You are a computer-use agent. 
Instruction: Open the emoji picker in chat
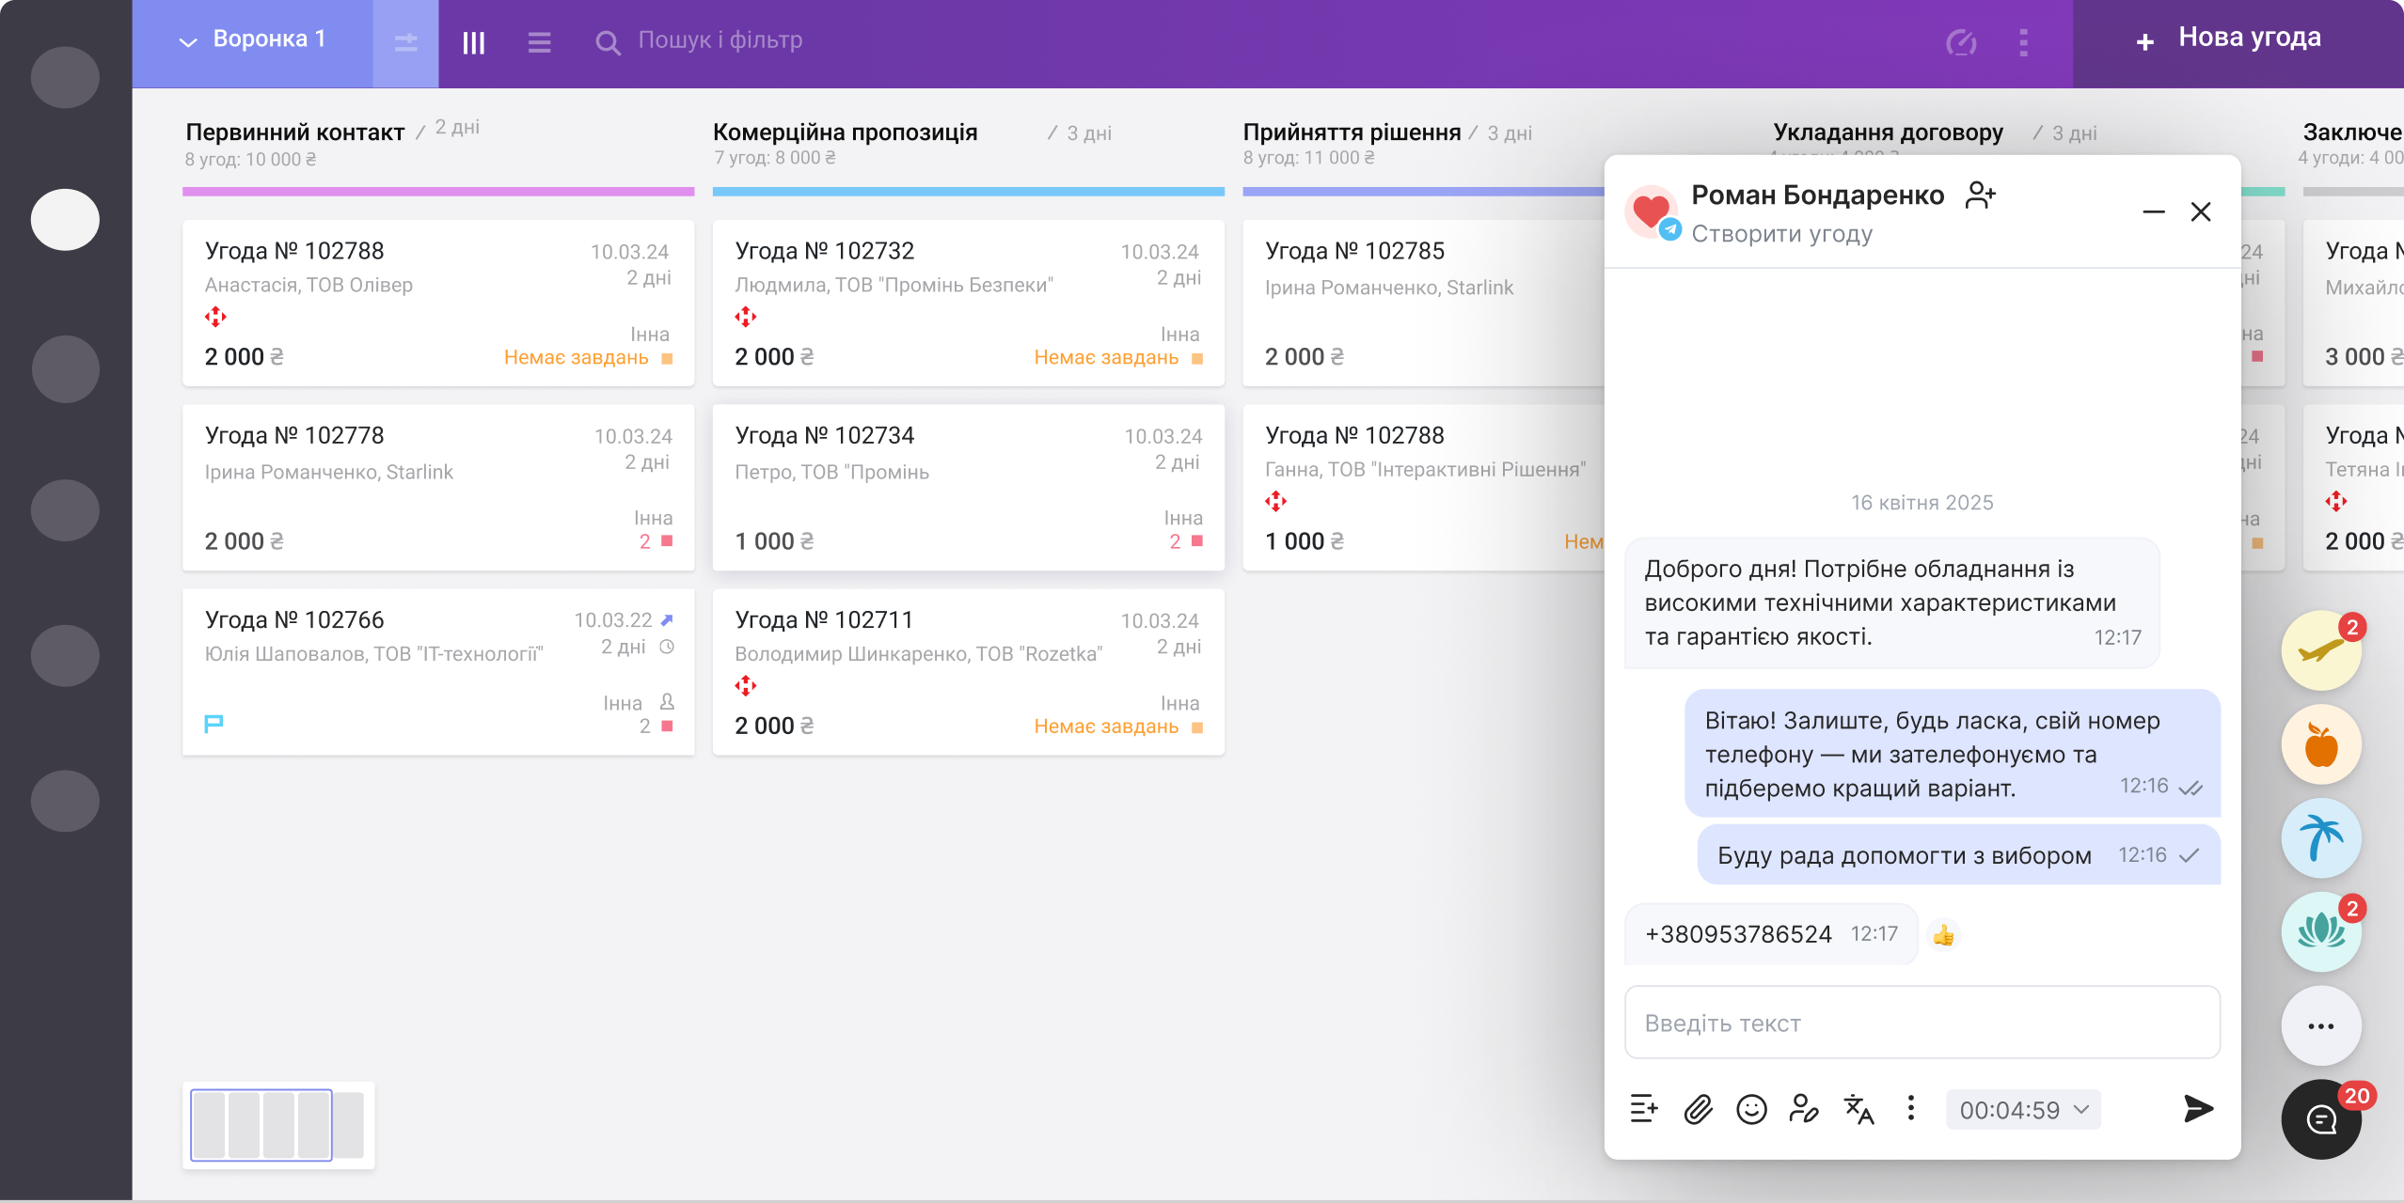coord(1751,1109)
